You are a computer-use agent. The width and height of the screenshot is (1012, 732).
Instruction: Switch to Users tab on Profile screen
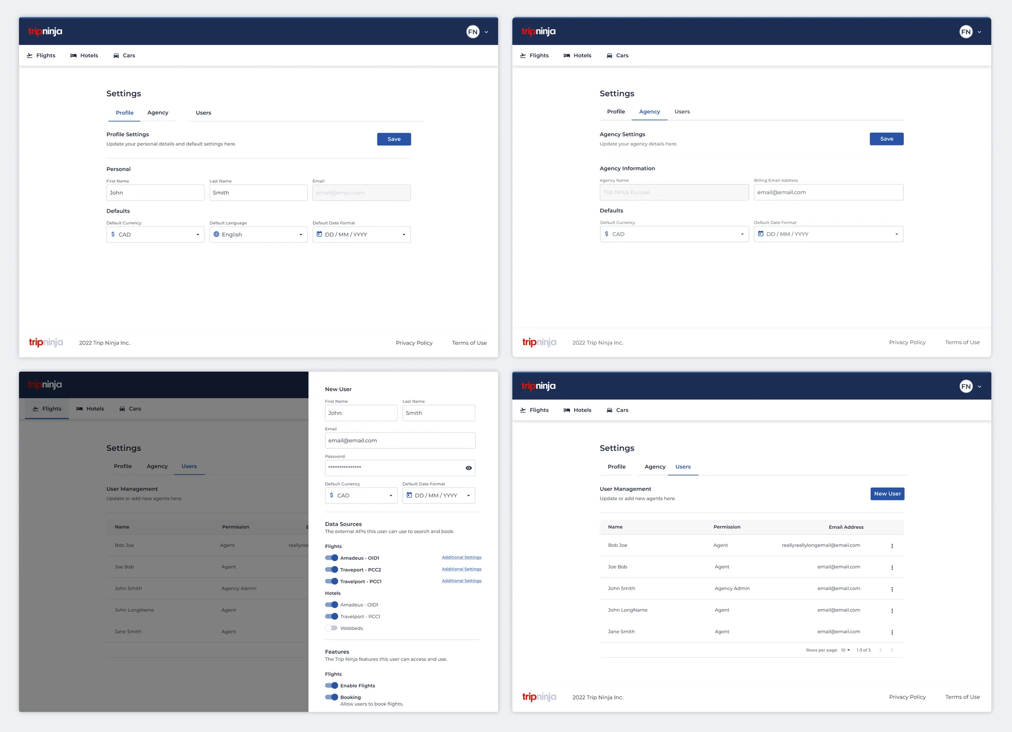click(x=203, y=113)
